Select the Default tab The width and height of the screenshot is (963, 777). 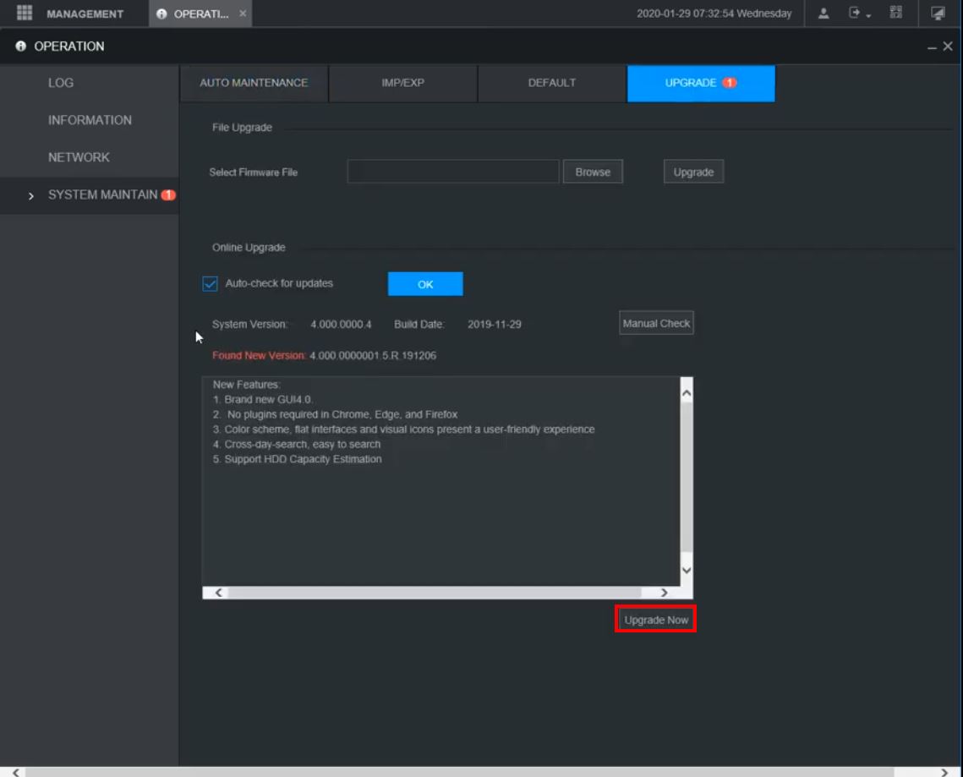(x=552, y=83)
